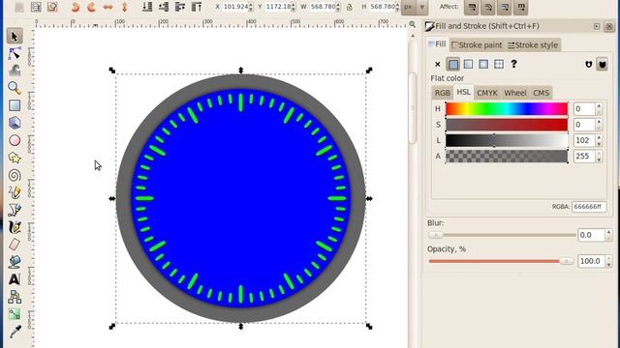Click Opacity value stepper arrows
Screen dimensions: 620x348
click(608, 261)
